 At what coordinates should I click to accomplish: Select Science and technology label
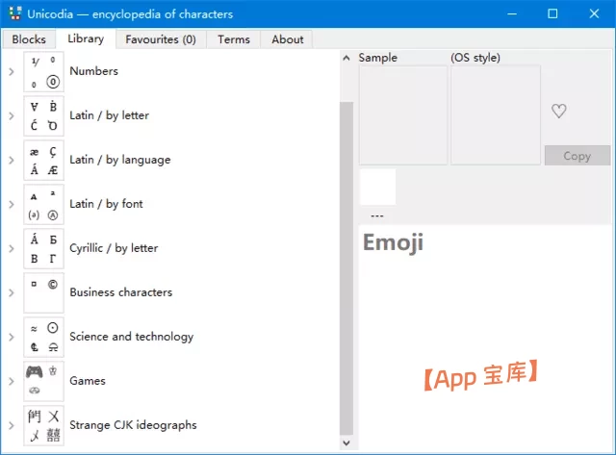coord(131,337)
